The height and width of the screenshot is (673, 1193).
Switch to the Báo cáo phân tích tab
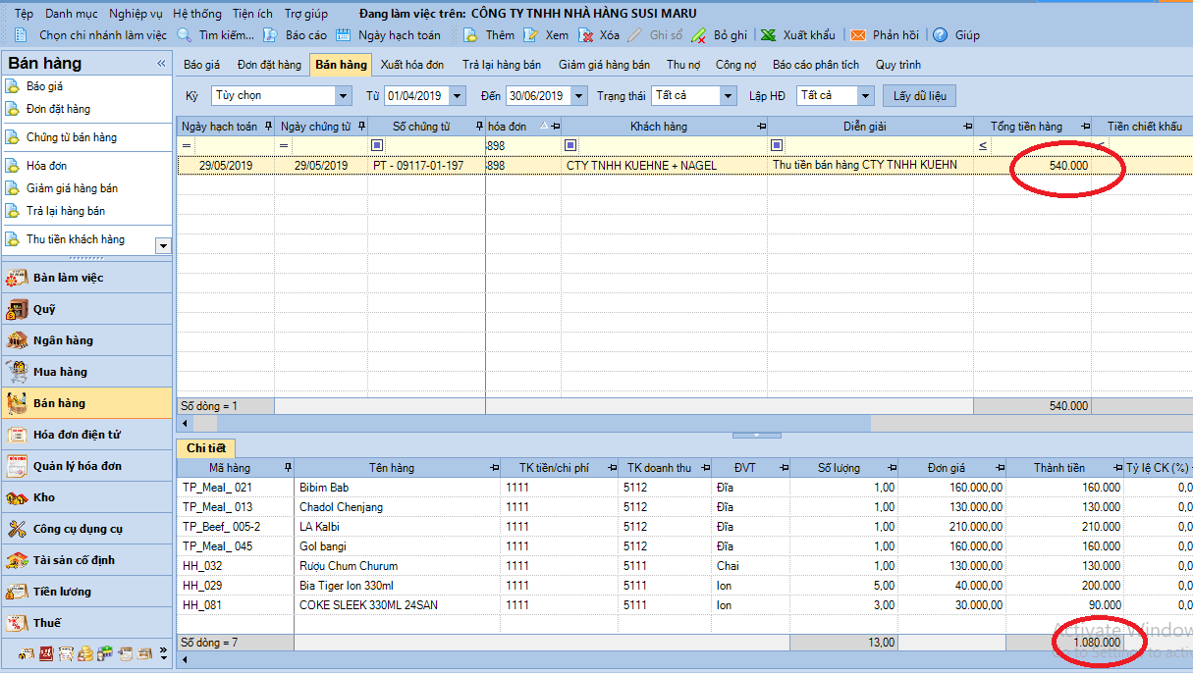[816, 65]
